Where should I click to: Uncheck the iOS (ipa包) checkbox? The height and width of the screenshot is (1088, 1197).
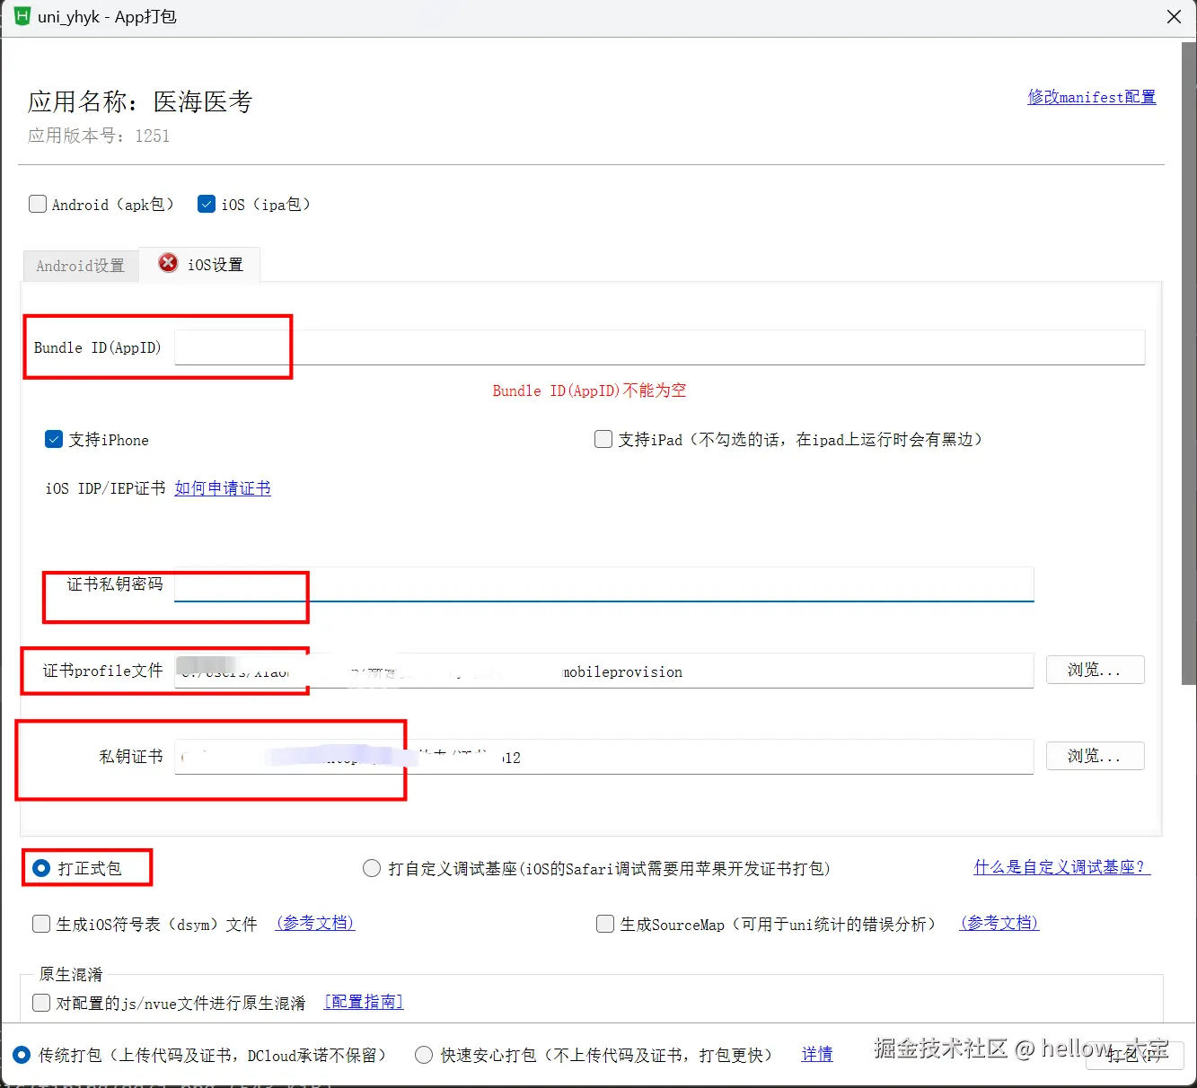tap(207, 204)
